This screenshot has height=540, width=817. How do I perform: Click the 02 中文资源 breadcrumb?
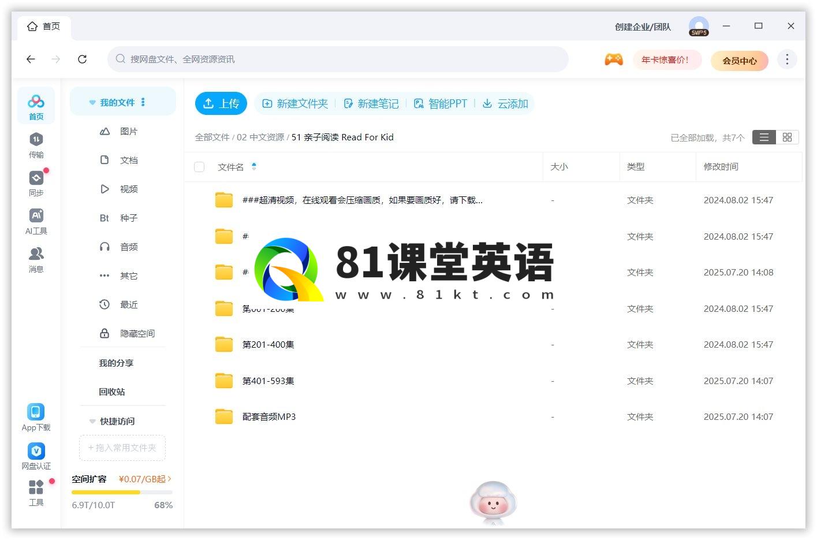coord(260,137)
